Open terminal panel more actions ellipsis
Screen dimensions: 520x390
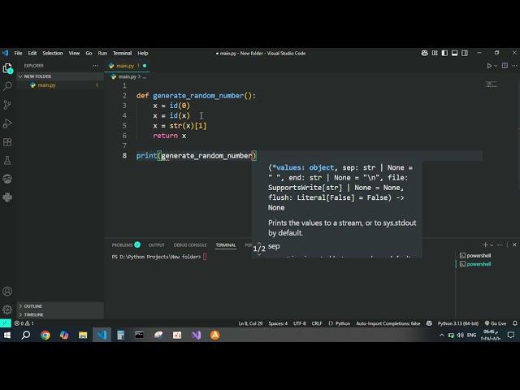[500, 245]
